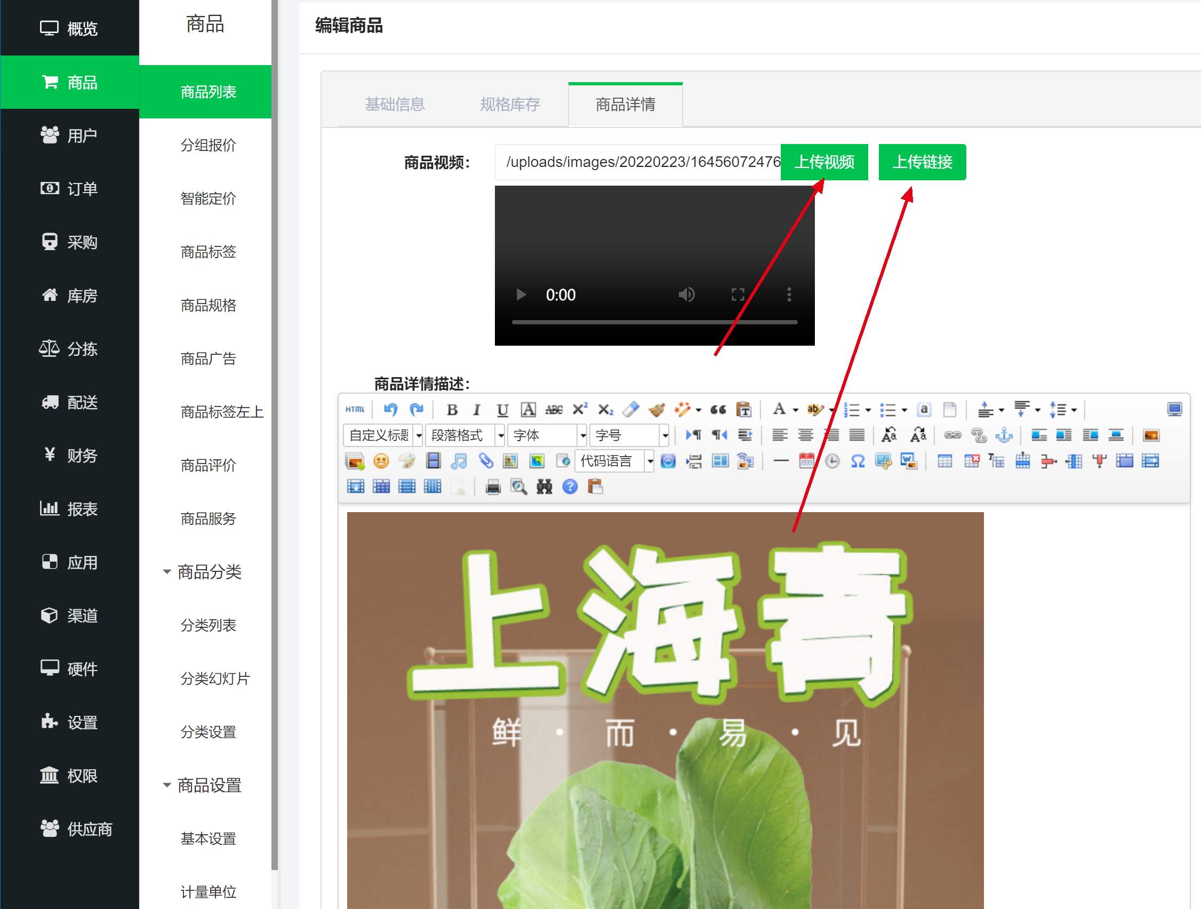Open the 字号 font size dropdown
The width and height of the screenshot is (1201, 909).
pos(629,435)
